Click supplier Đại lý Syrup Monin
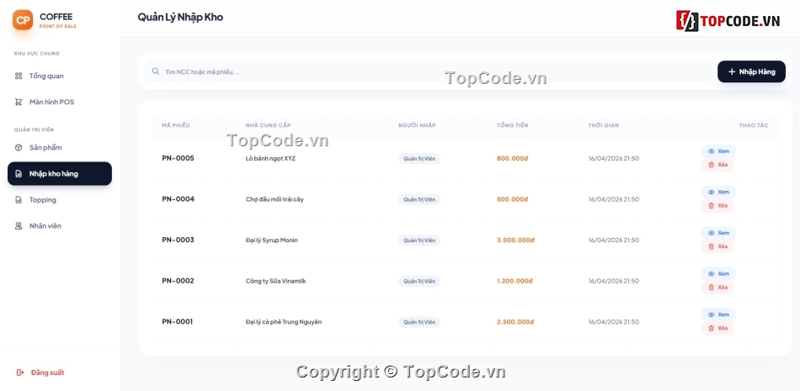 click(271, 240)
